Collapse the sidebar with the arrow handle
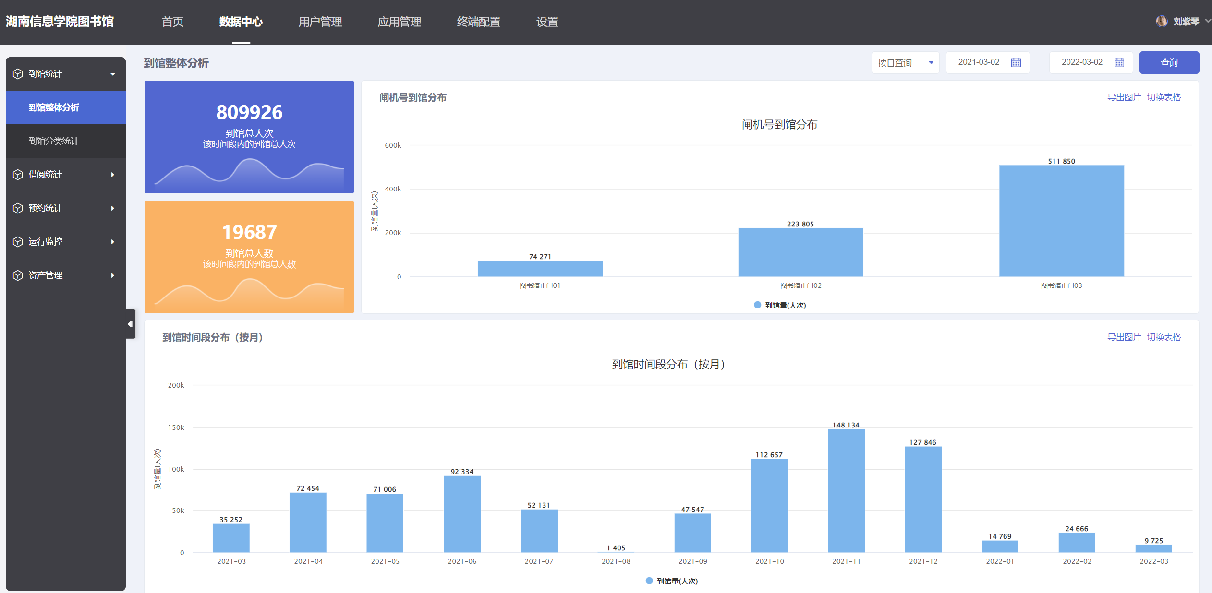Screen dimensions: 1212x593 click(x=130, y=324)
